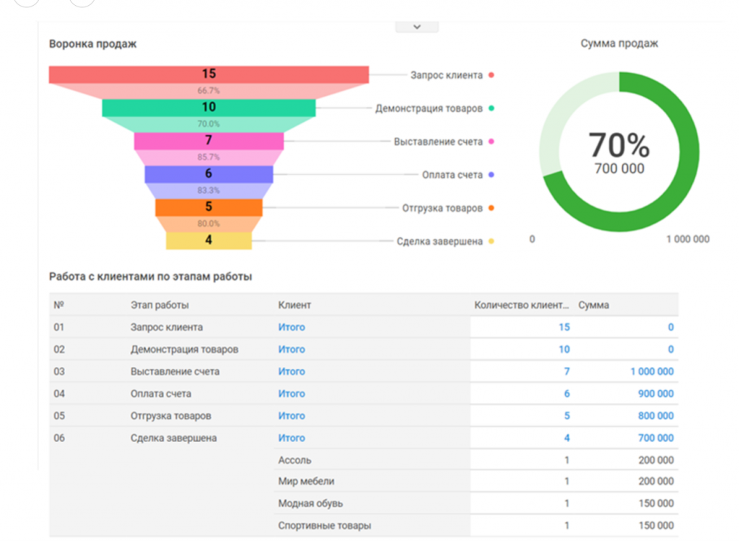The height and width of the screenshot is (541, 739).
Task: Click the 1 000 000 sum in table
Action: click(652, 371)
